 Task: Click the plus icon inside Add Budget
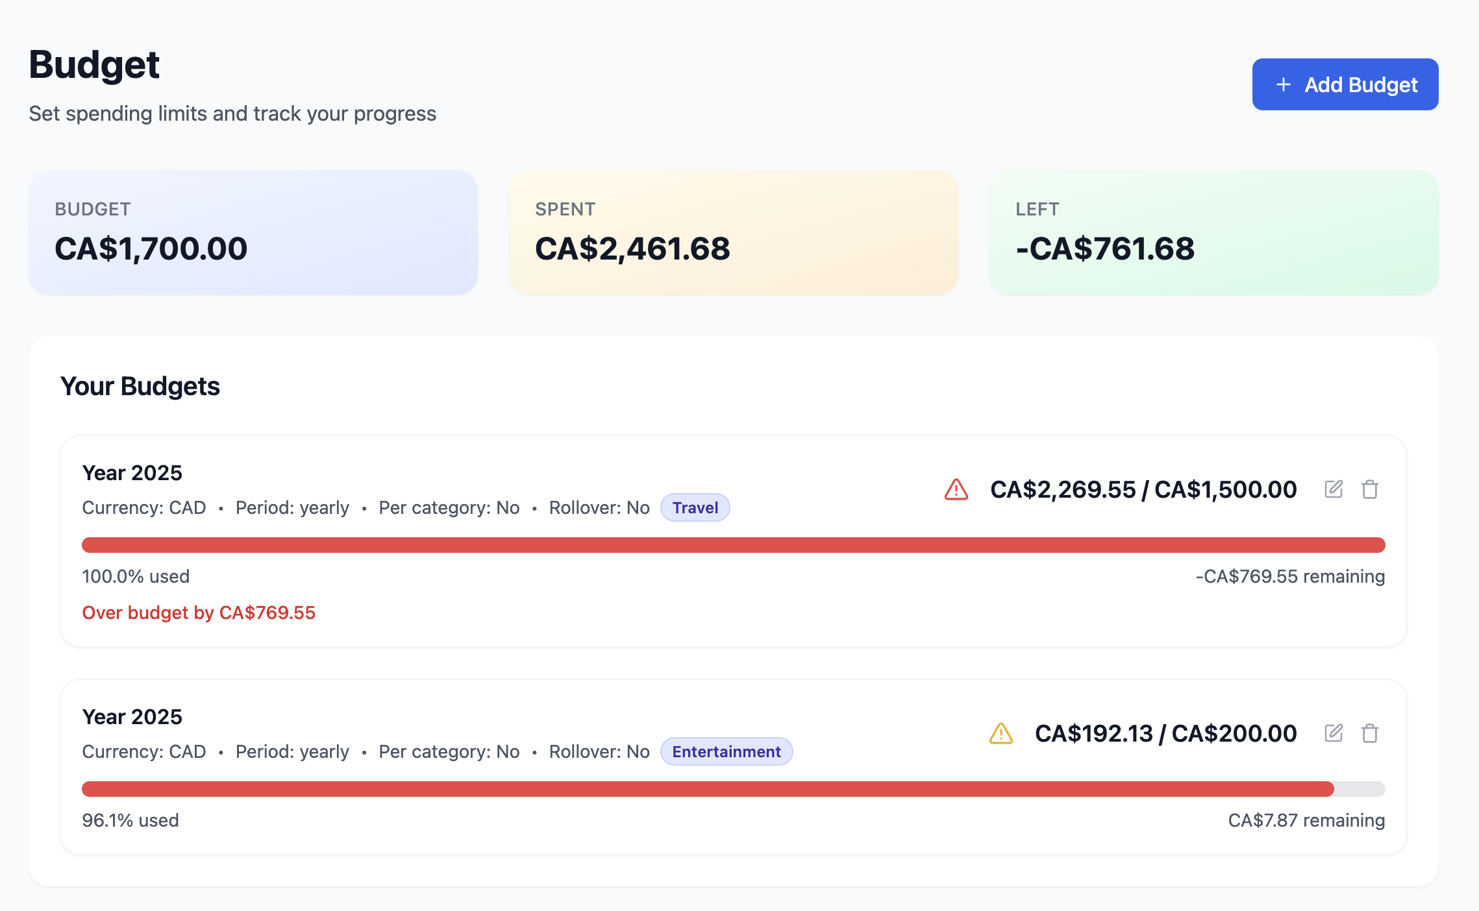[1282, 84]
